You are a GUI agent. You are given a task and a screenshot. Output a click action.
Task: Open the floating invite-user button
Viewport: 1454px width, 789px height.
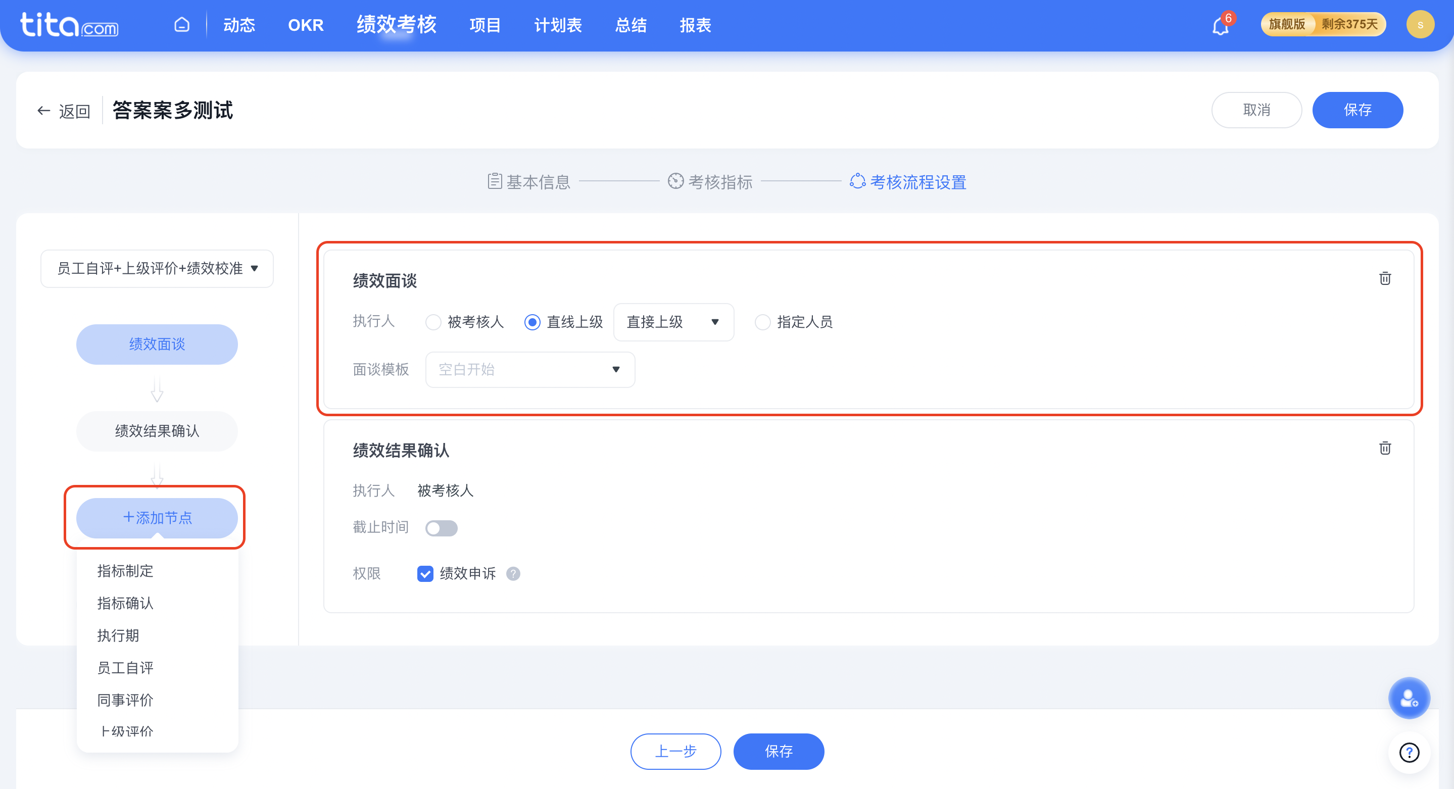pos(1409,698)
